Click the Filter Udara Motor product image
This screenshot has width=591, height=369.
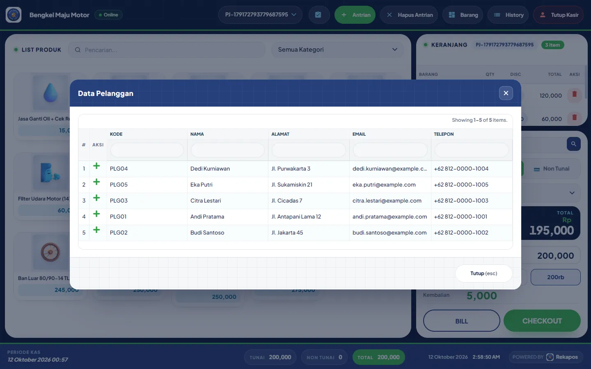coord(50,173)
